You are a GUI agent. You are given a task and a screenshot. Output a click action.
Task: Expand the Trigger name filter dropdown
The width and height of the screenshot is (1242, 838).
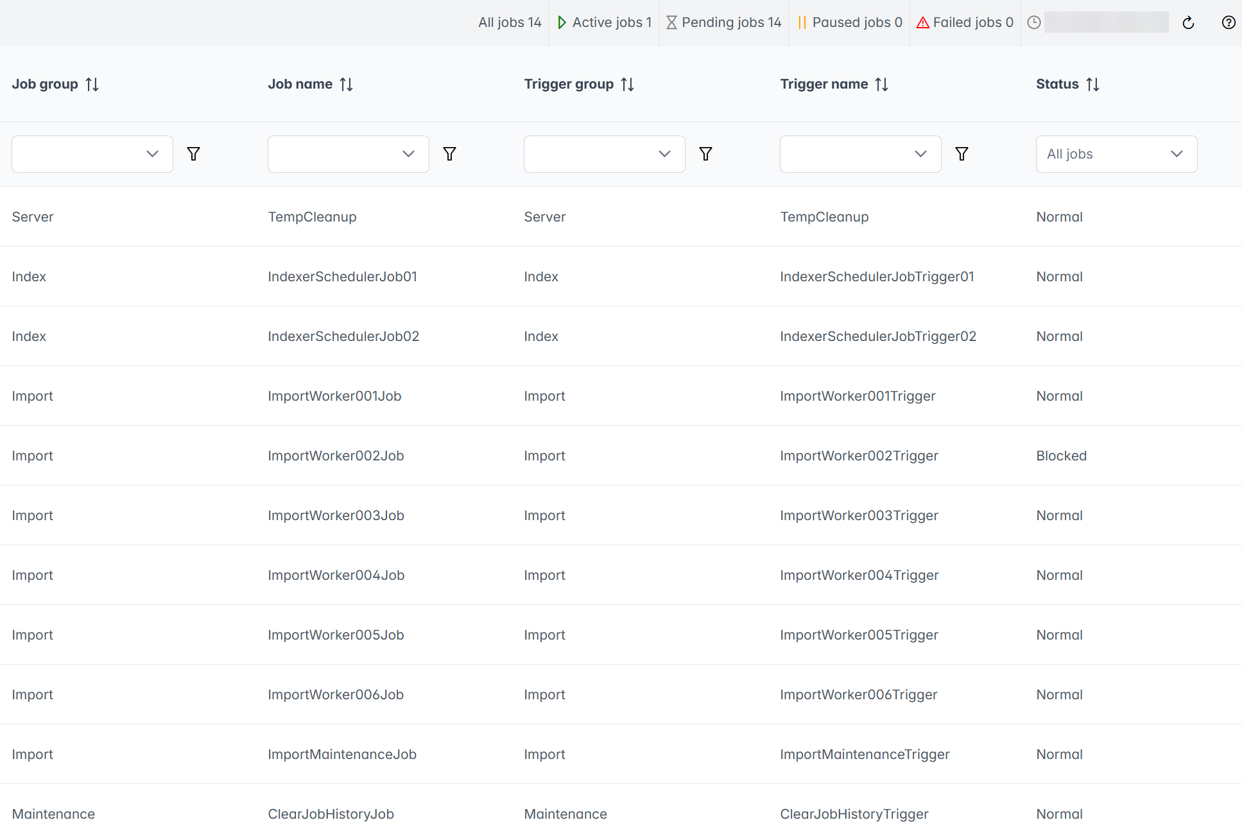click(860, 154)
